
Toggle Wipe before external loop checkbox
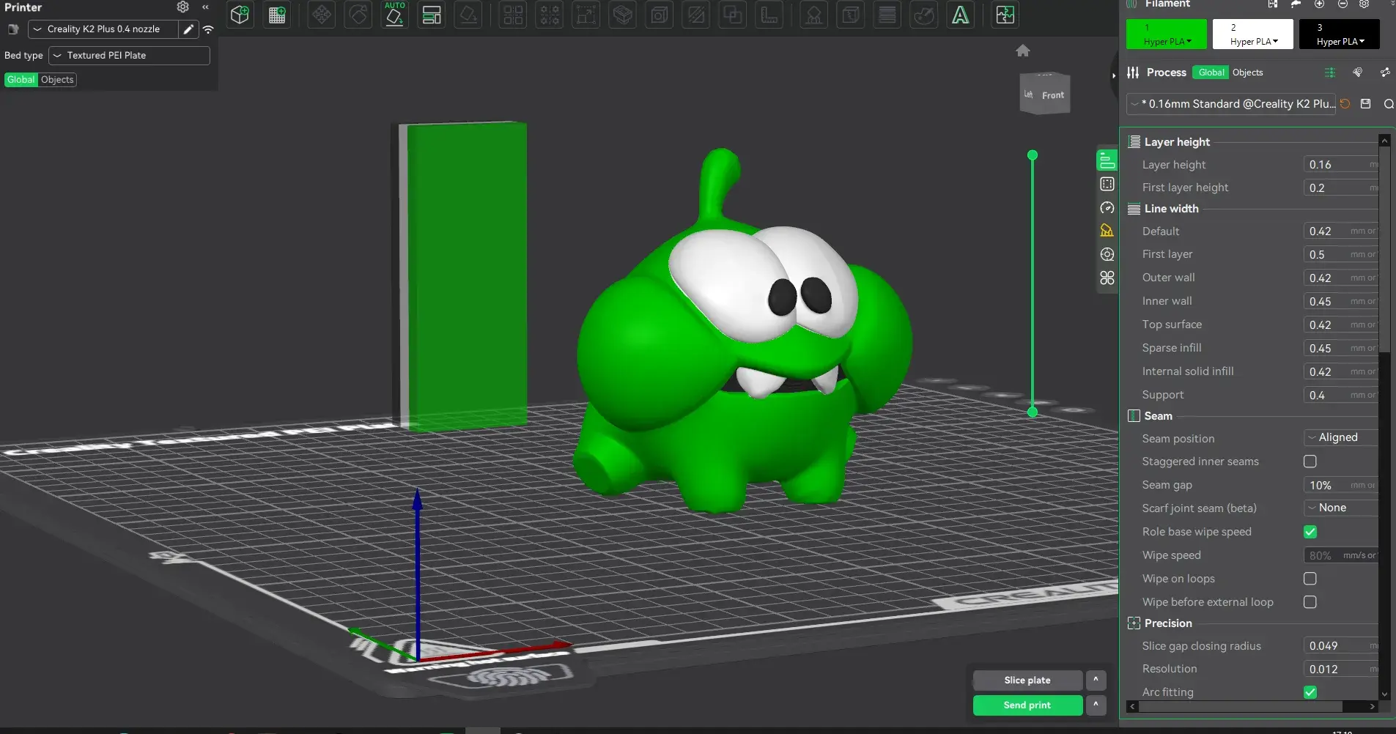pos(1310,602)
